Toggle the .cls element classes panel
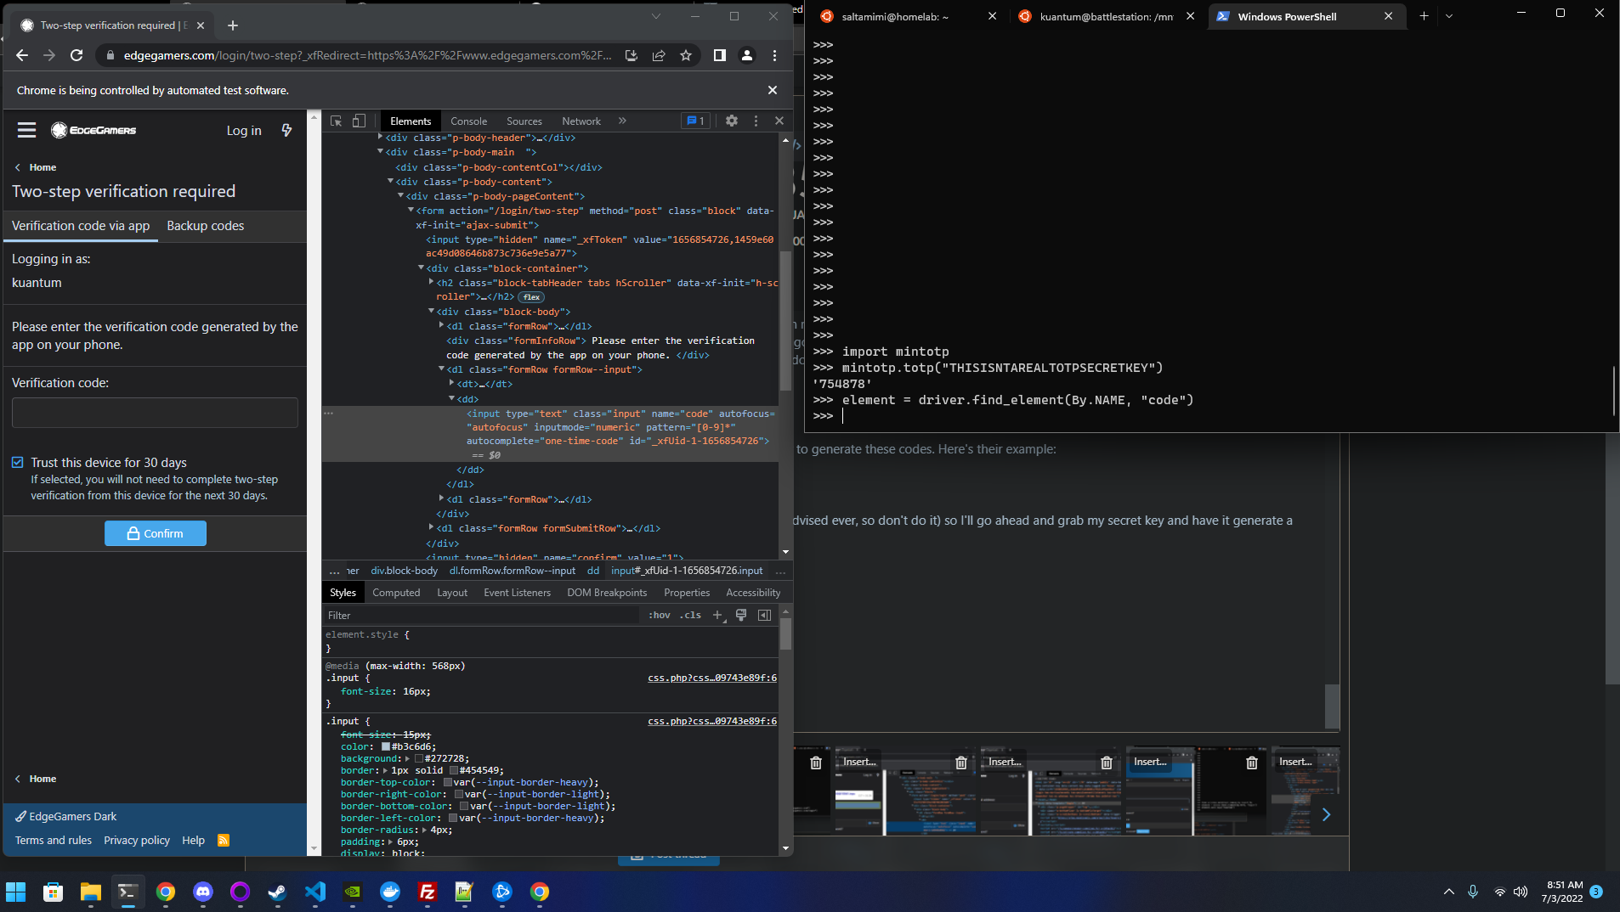The width and height of the screenshot is (1620, 912). coord(691,616)
